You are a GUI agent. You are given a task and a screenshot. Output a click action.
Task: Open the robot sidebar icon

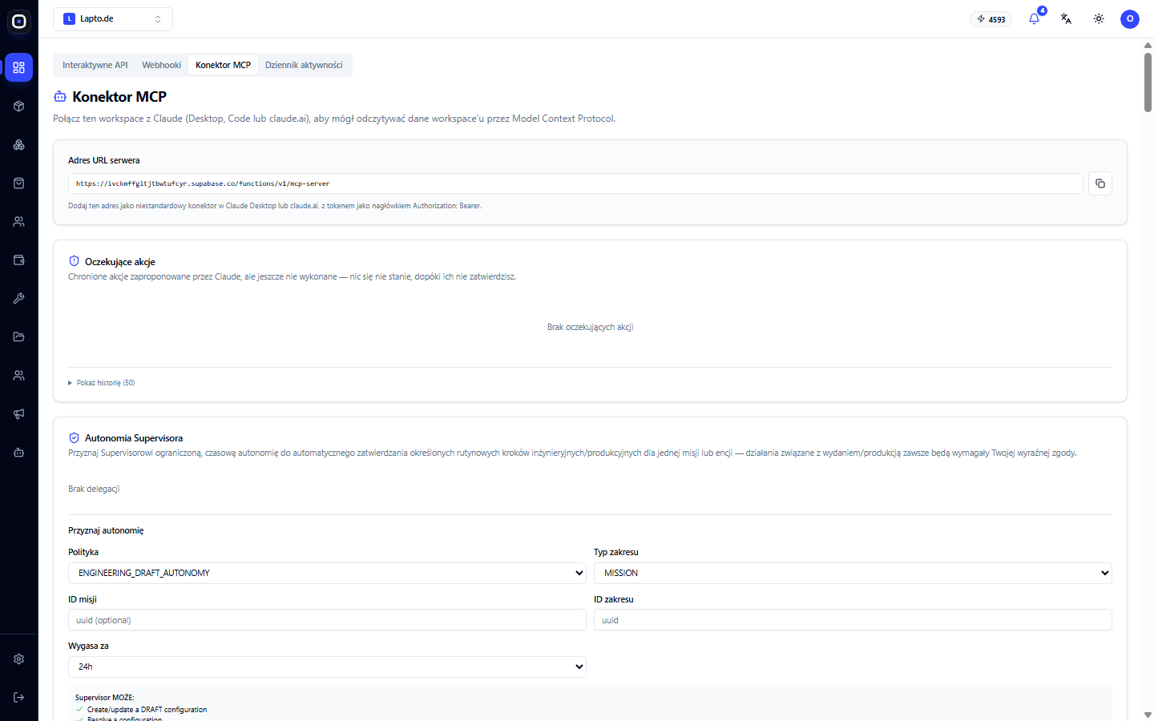[19, 453]
